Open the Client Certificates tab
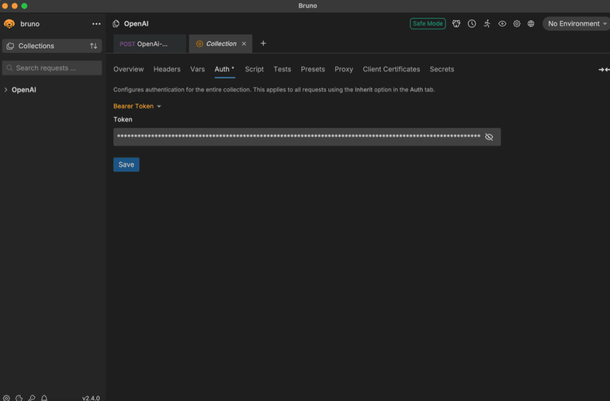610x401 pixels. (391, 69)
